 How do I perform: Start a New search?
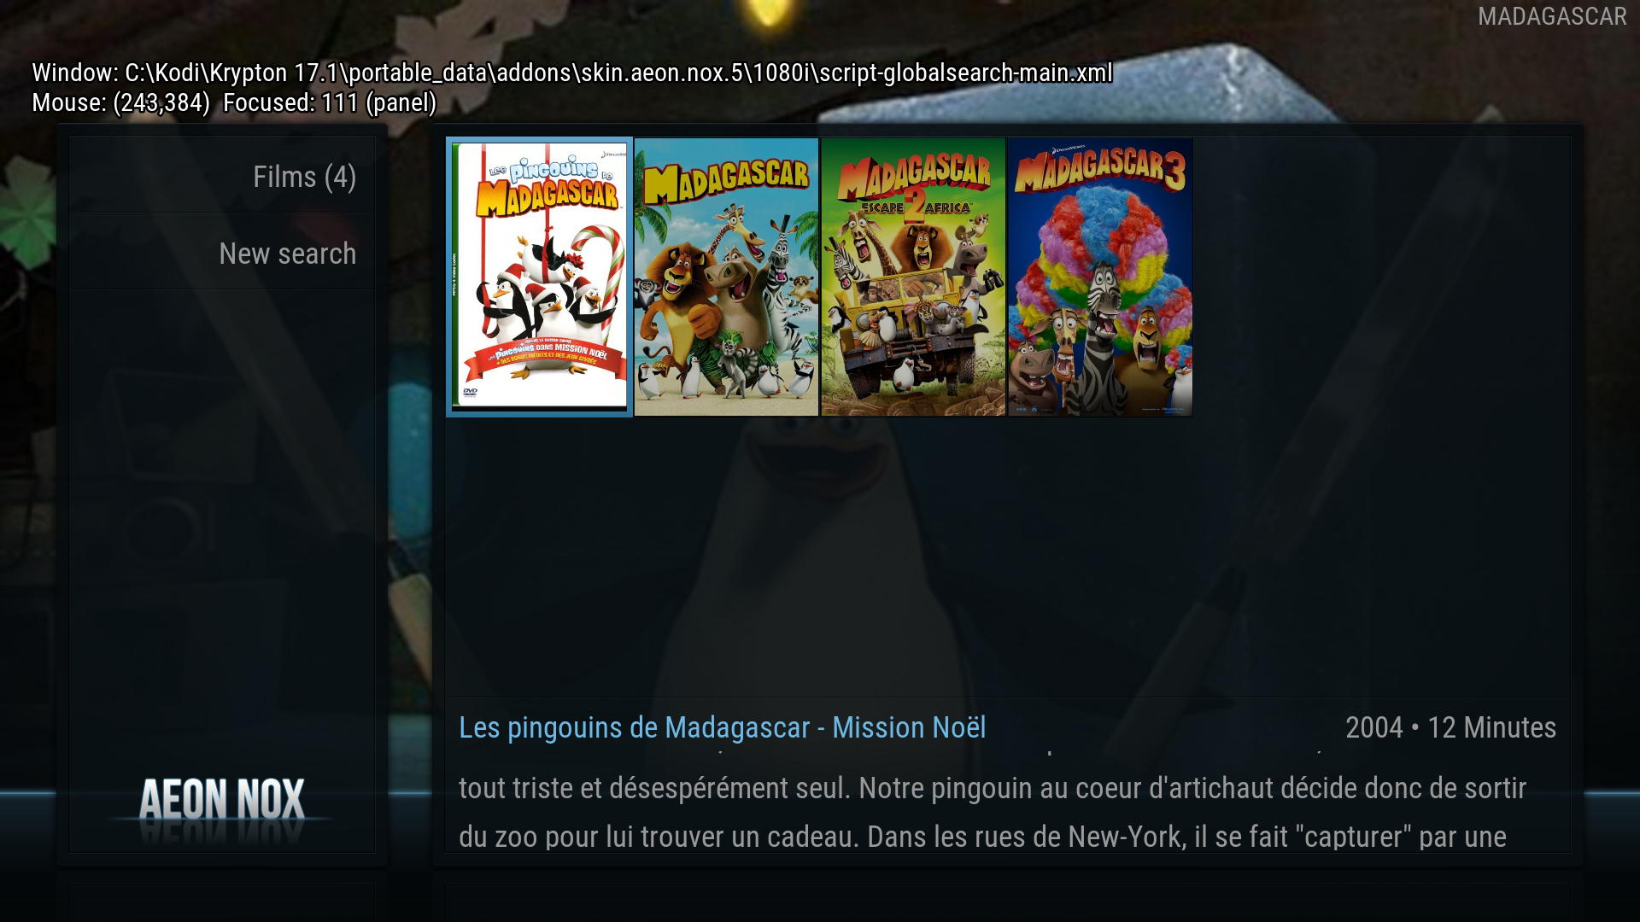coord(222,254)
